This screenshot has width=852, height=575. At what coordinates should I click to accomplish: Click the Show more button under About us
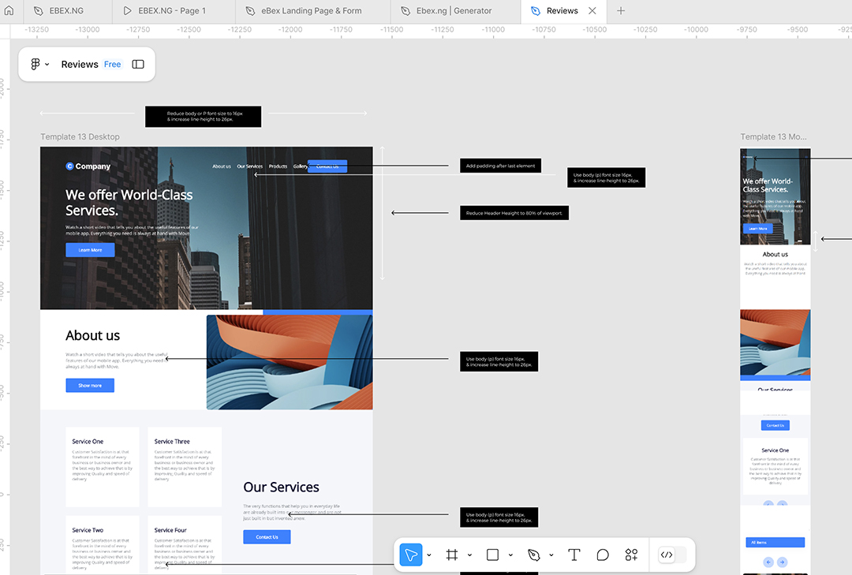point(90,386)
